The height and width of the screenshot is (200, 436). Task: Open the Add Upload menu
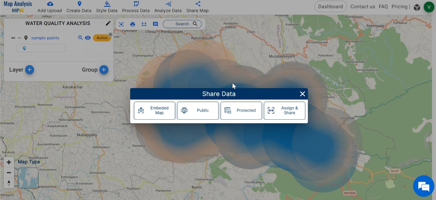49,7
